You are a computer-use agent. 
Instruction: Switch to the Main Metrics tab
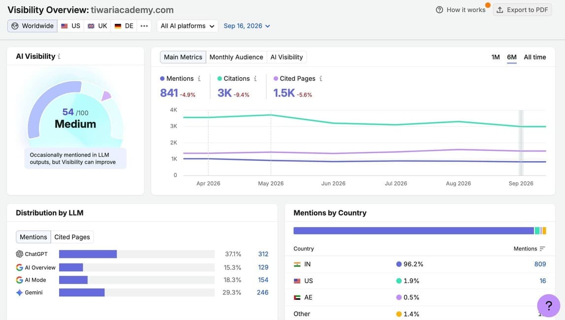(x=183, y=57)
